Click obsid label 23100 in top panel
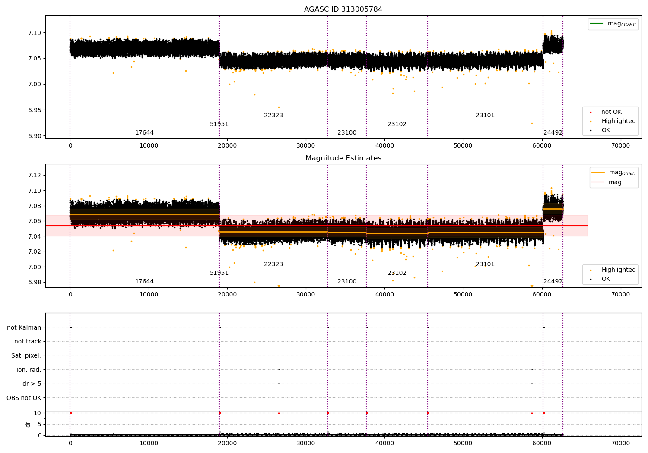 (347, 133)
